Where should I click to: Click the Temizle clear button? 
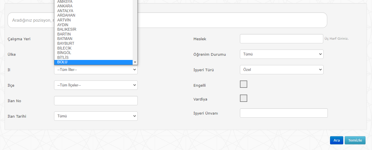(355, 140)
